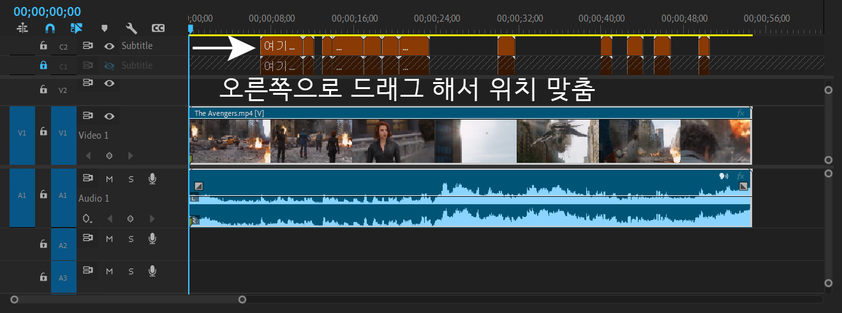842x313 pixels.
Task: Mute the Audio 1 track
Action: pos(109,179)
